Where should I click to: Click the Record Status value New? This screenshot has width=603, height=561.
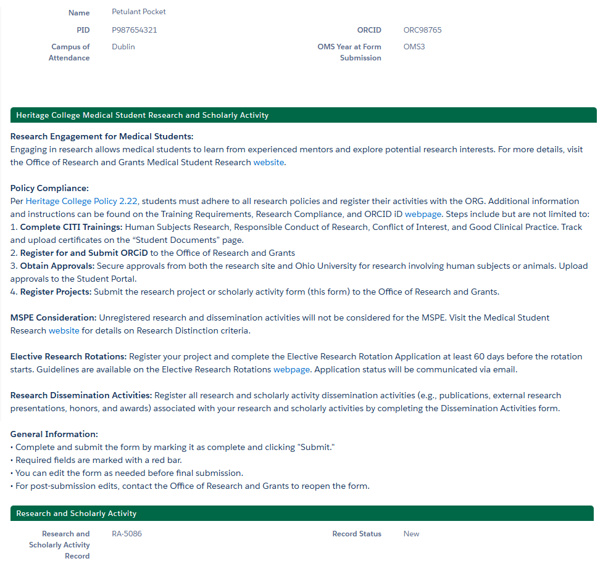411,534
